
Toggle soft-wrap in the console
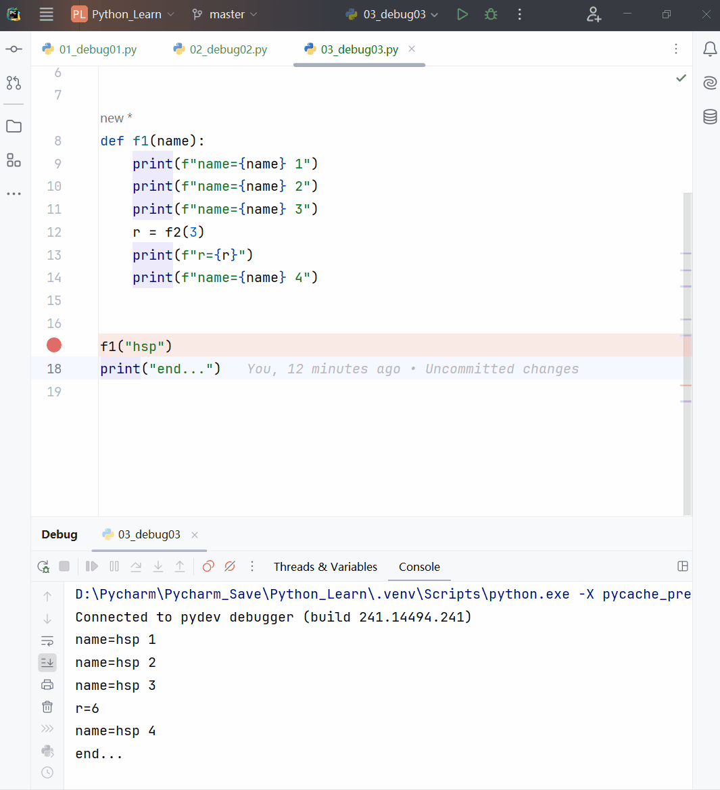(47, 641)
